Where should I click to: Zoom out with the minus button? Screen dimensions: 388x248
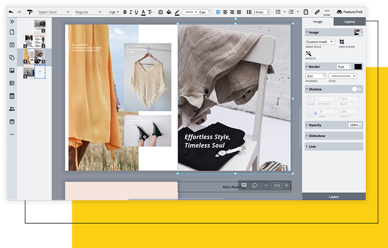[266, 185]
